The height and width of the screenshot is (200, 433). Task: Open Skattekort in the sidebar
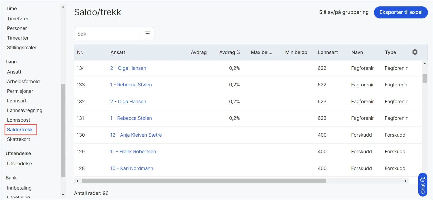(x=18, y=139)
